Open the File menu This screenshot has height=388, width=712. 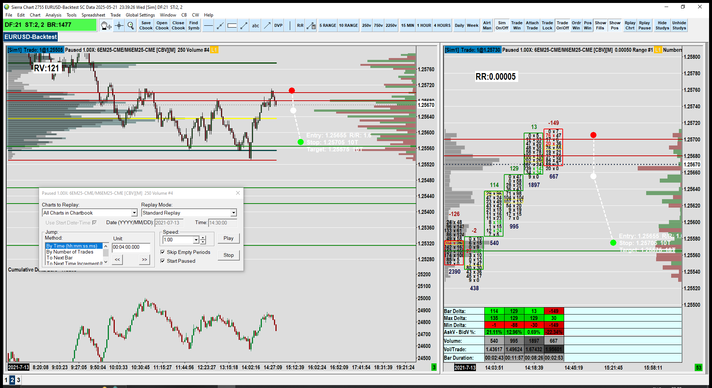(9, 15)
